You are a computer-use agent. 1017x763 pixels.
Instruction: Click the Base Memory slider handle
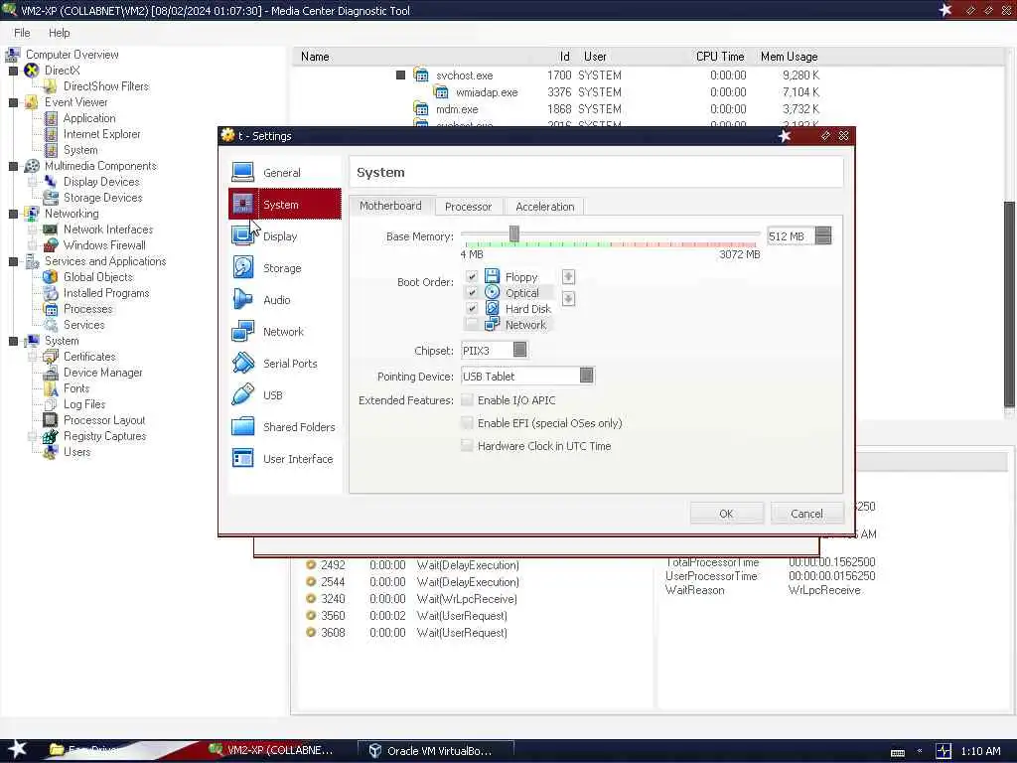click(513, 233)
